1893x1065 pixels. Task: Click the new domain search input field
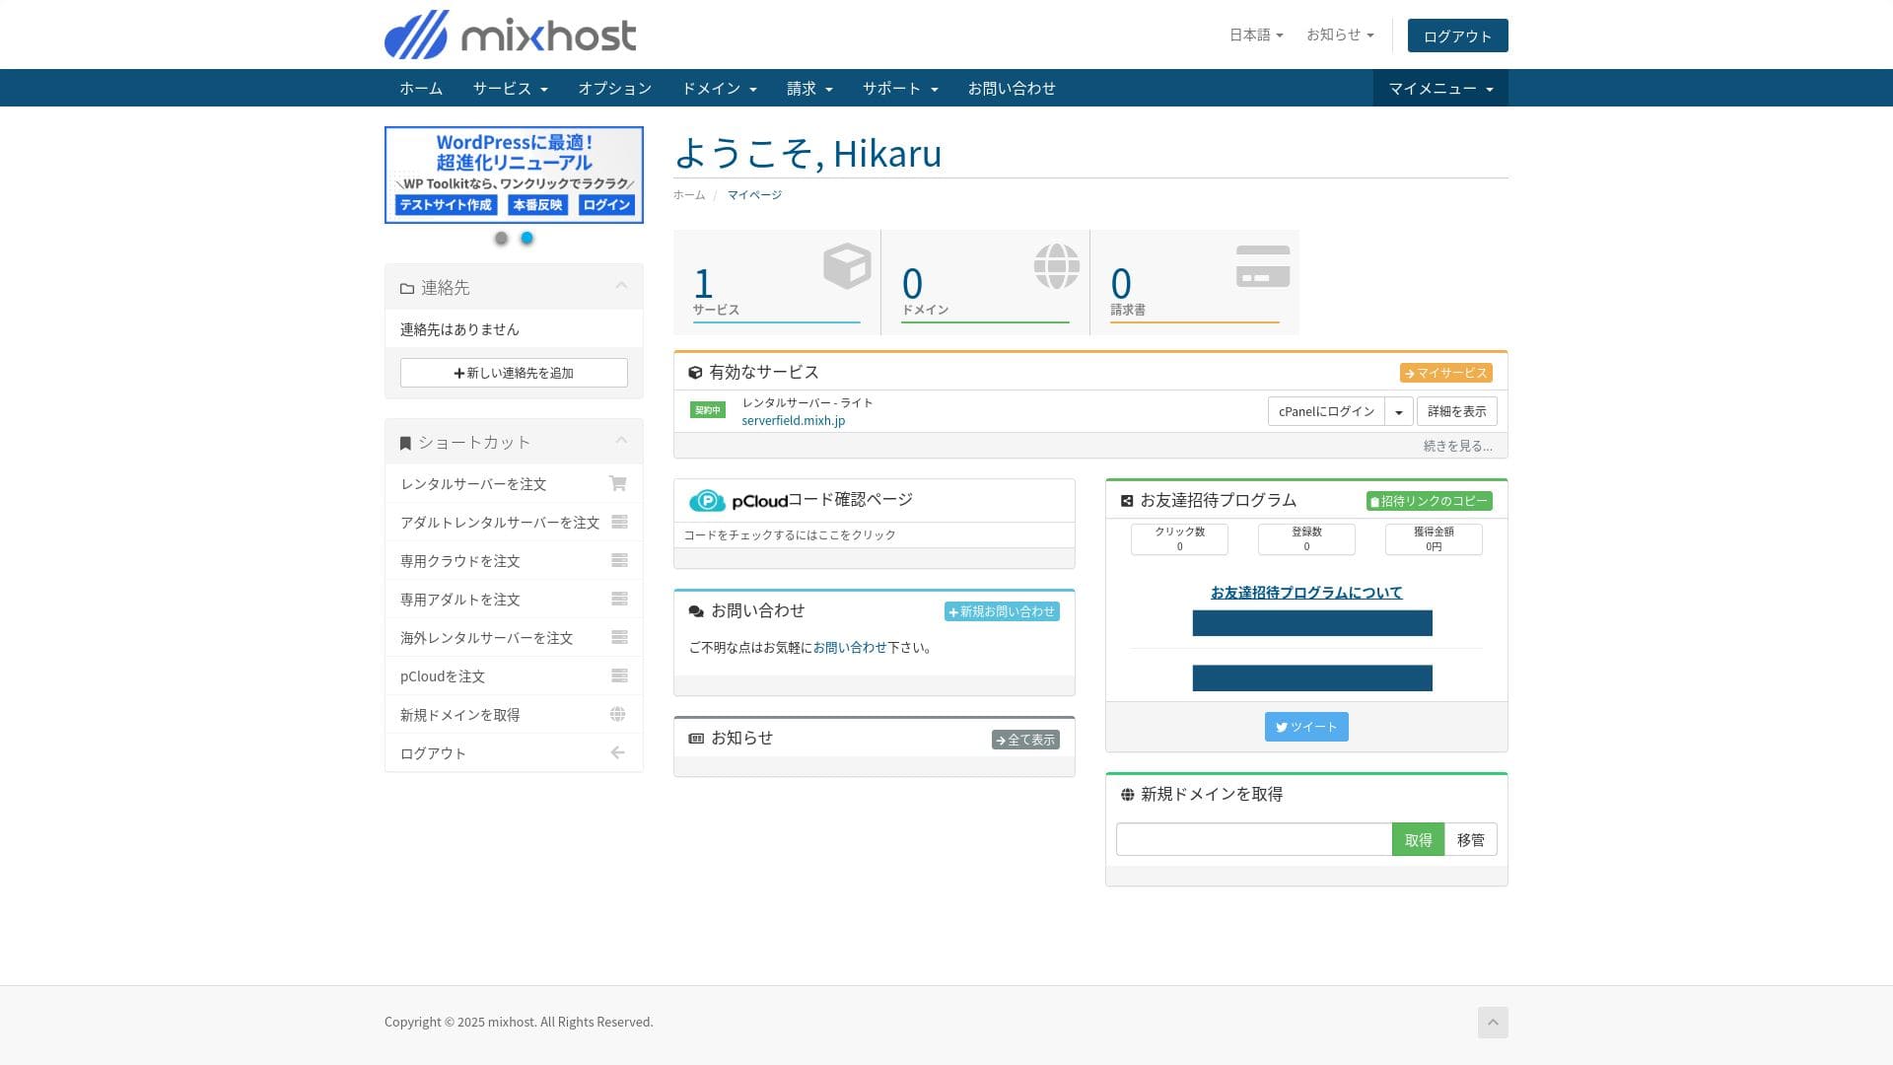coord(1253,839)
